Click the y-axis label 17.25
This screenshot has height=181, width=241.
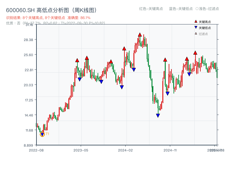click(29, 100)
